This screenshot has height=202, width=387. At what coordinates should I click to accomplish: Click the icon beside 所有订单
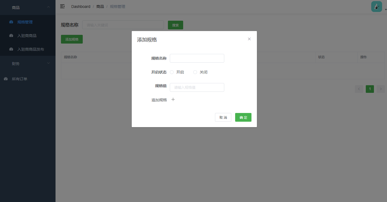[6, 79]
